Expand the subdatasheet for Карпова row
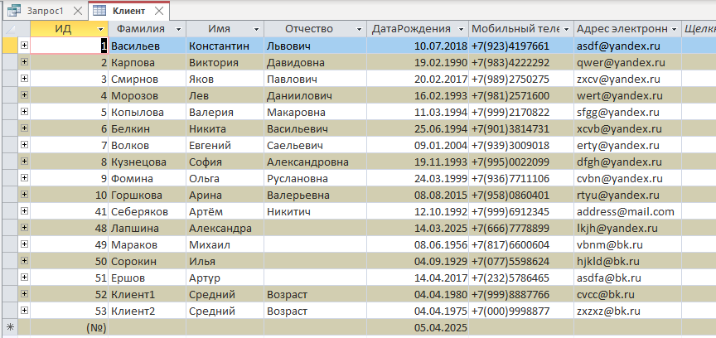716x338 pixels. [24, 62]
